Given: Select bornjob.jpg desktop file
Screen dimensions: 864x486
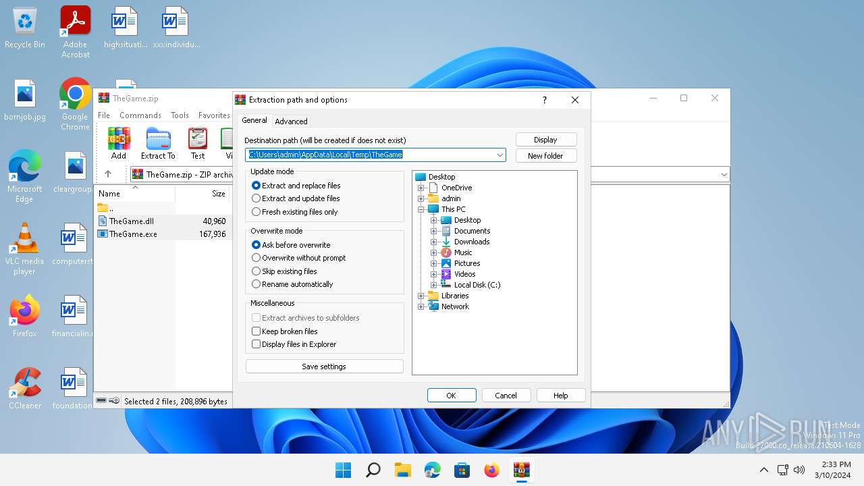Looking at the screenshot, I should 25,100.
